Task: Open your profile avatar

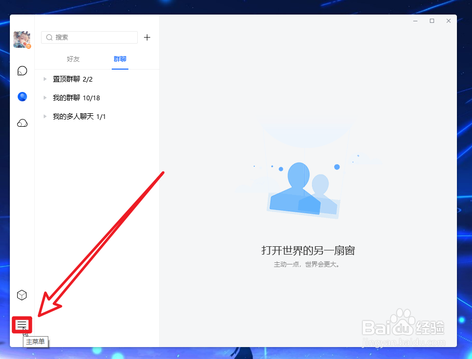Action: click(x=21, y=39)
